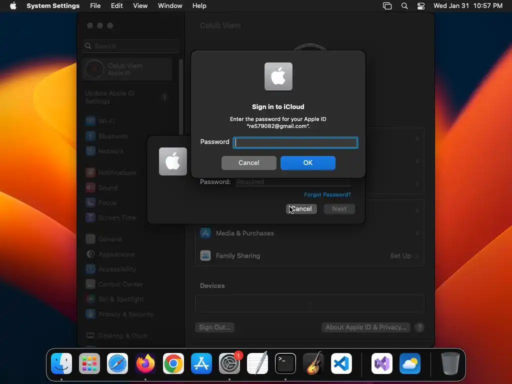Screen dimensions: 512x384
Task: Open Weather app from the Dock
Action: click(x=410, y=363)
